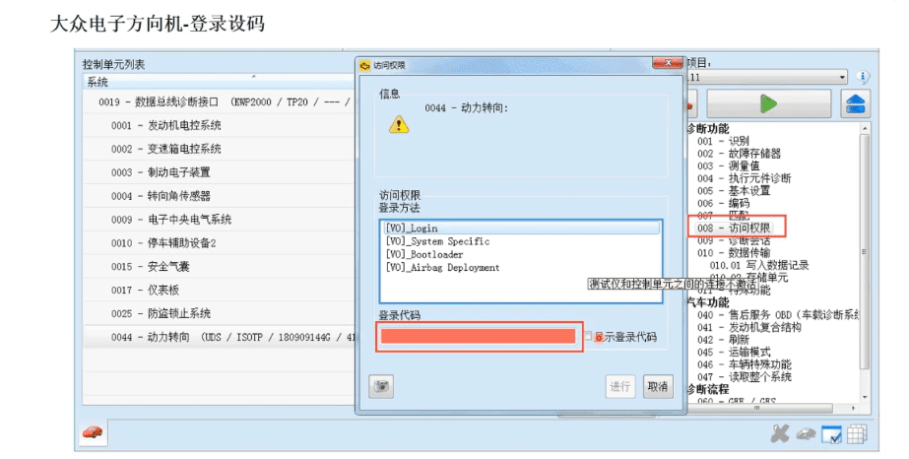909x459 pixels.
Task: Click the camera screenshot icon in dialog
Action: tap(381, 387)
